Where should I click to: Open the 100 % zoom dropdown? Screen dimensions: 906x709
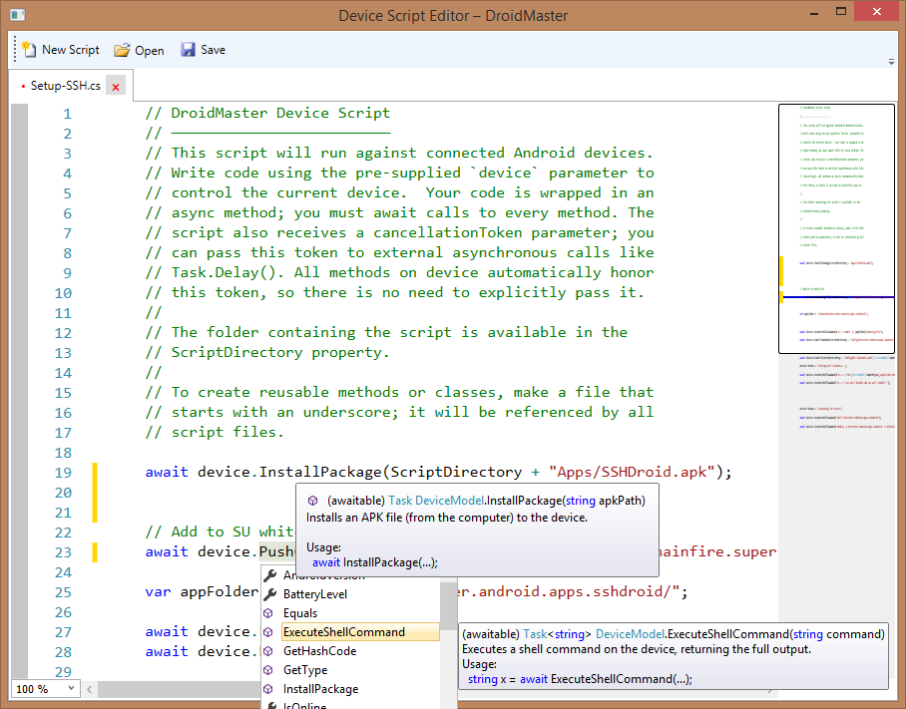click(x=46, y=688)
